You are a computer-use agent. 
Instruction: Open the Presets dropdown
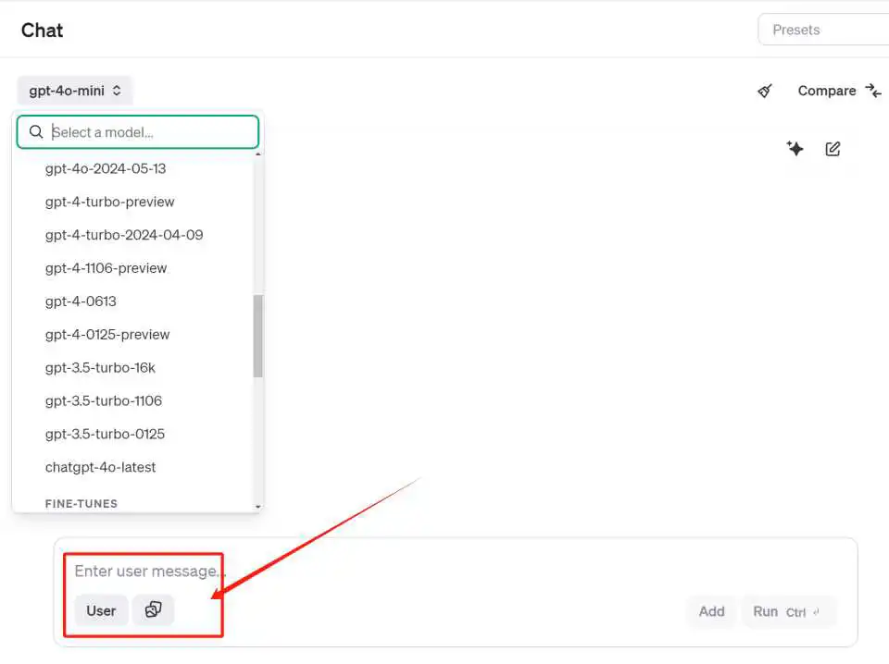tap(823, 30)
